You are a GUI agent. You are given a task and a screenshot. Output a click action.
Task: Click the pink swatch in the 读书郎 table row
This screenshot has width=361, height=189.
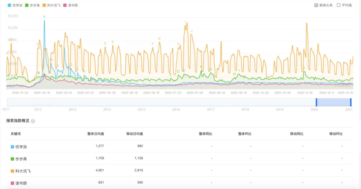point(12,183)
